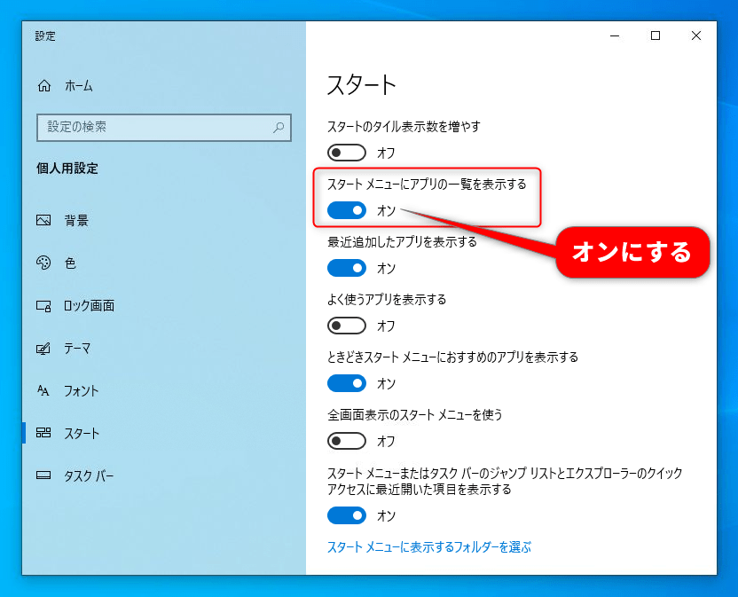
Task: Open スタート メニューに表示するフォルダーを選ぶ link
Action: [x=429, y=547]
